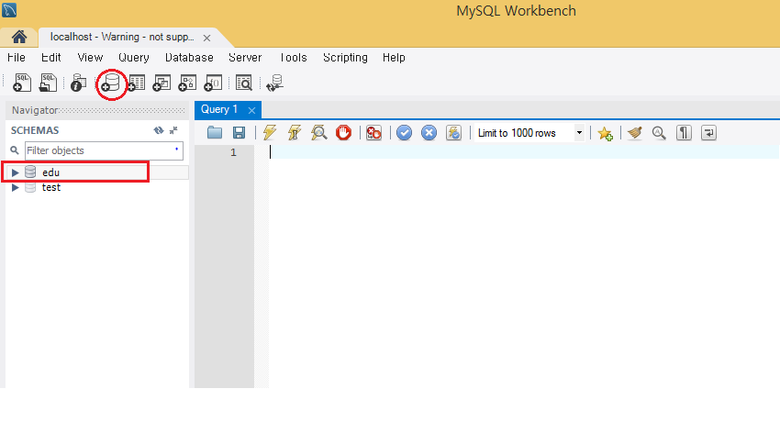Rollback the current transaction
Viewport: 780px width, 422px height.
(429, 133)
